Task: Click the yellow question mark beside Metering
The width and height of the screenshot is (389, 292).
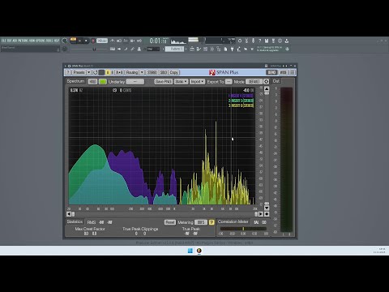Action: (x=212, y=222)
